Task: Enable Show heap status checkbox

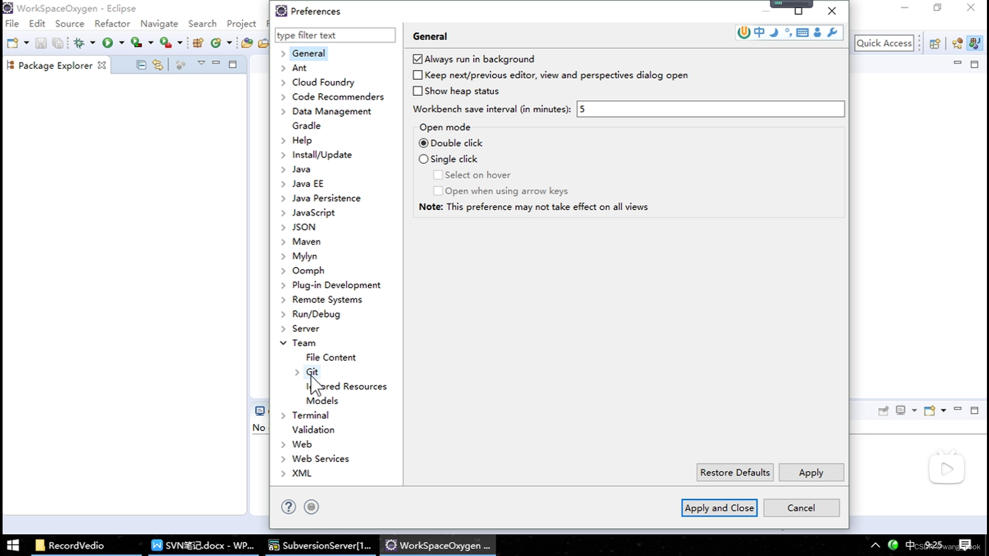Action: [418, 91]
